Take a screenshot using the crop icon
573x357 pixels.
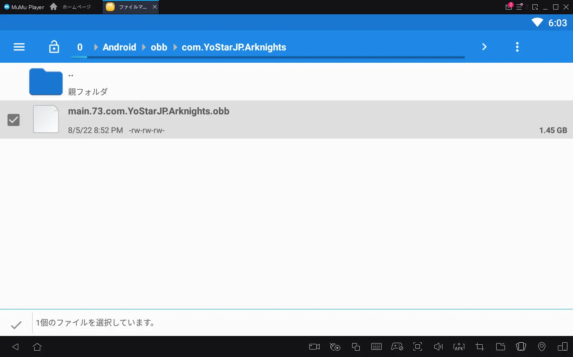(479, 347)
